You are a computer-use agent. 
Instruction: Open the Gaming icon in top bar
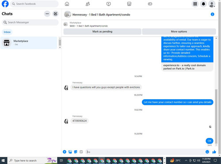click(150, 4)
